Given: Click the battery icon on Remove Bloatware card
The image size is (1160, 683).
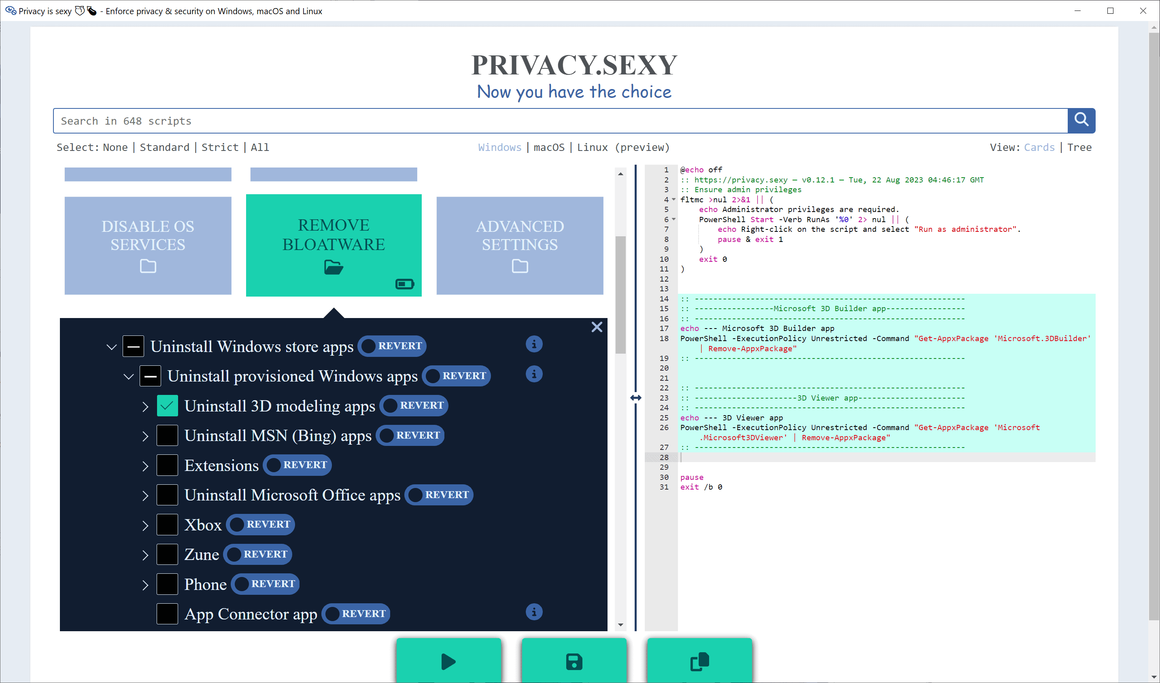Looking at the screenshot, I should coord(403,284).
